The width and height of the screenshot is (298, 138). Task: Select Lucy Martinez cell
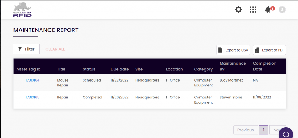[x=231, y=80]
